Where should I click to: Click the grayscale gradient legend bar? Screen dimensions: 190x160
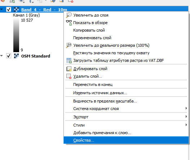click(16, 35)
